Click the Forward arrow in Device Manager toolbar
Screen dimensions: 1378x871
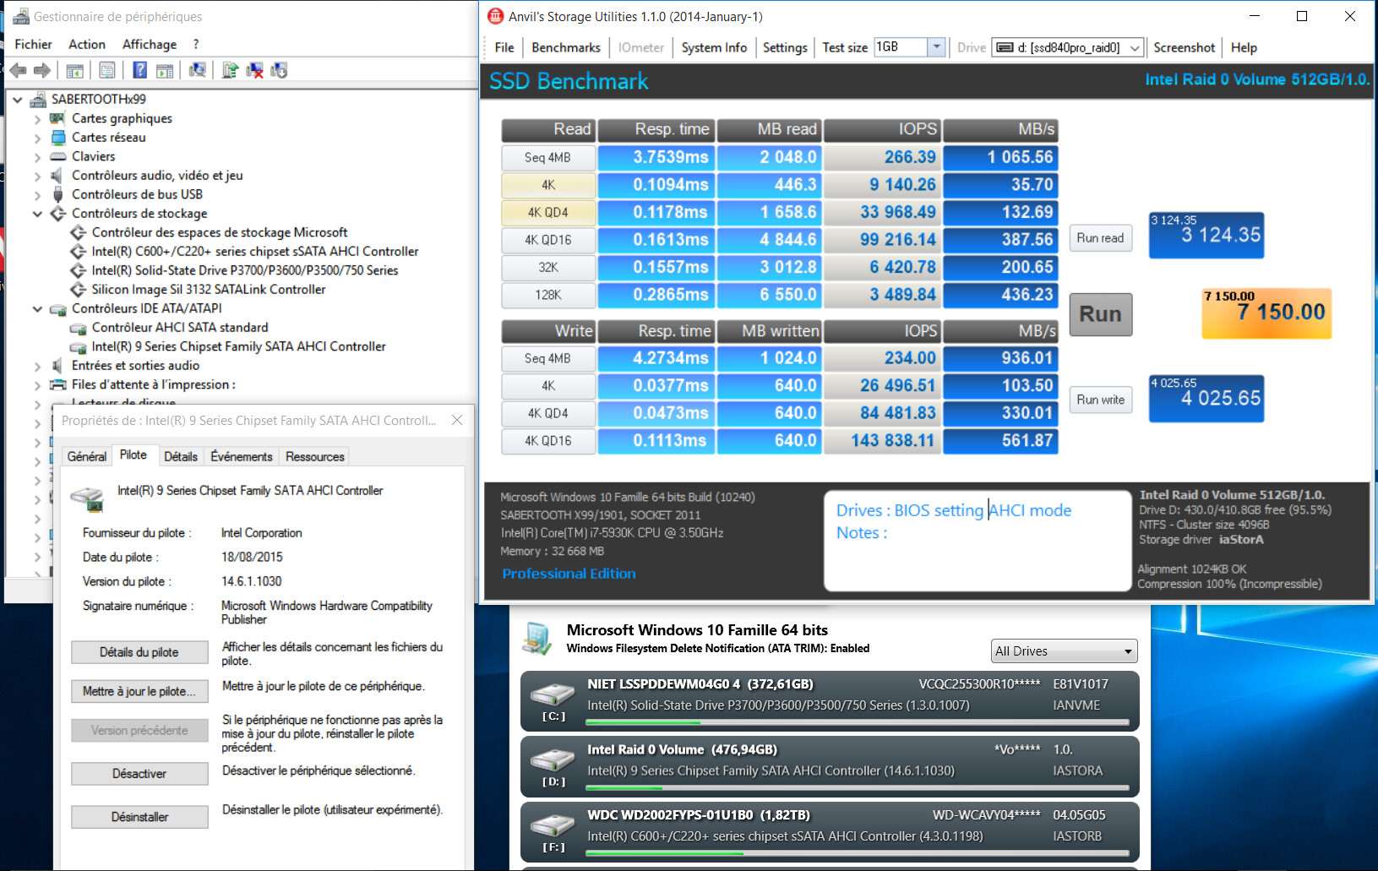(41, 70)
